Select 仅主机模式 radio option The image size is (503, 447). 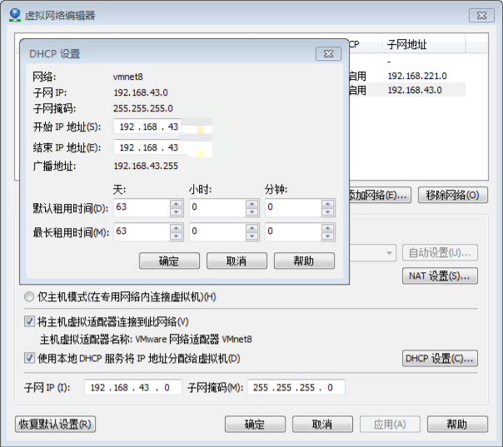coord(30,297)
